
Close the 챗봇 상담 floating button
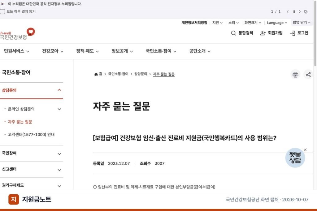(305, 150)
